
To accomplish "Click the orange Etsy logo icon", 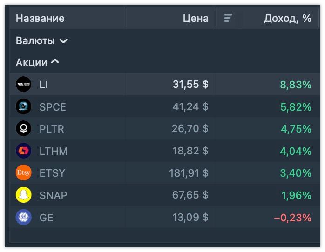I will [24, 172].
